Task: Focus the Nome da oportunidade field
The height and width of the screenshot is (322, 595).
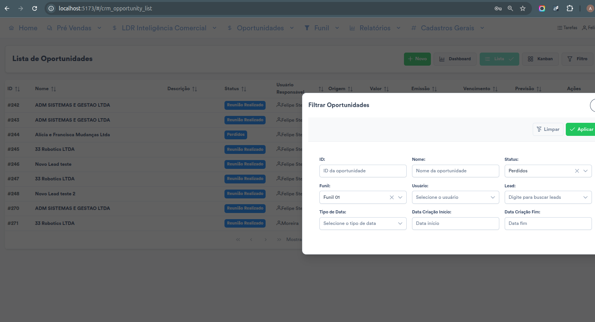Action: (x=455, y=171)
